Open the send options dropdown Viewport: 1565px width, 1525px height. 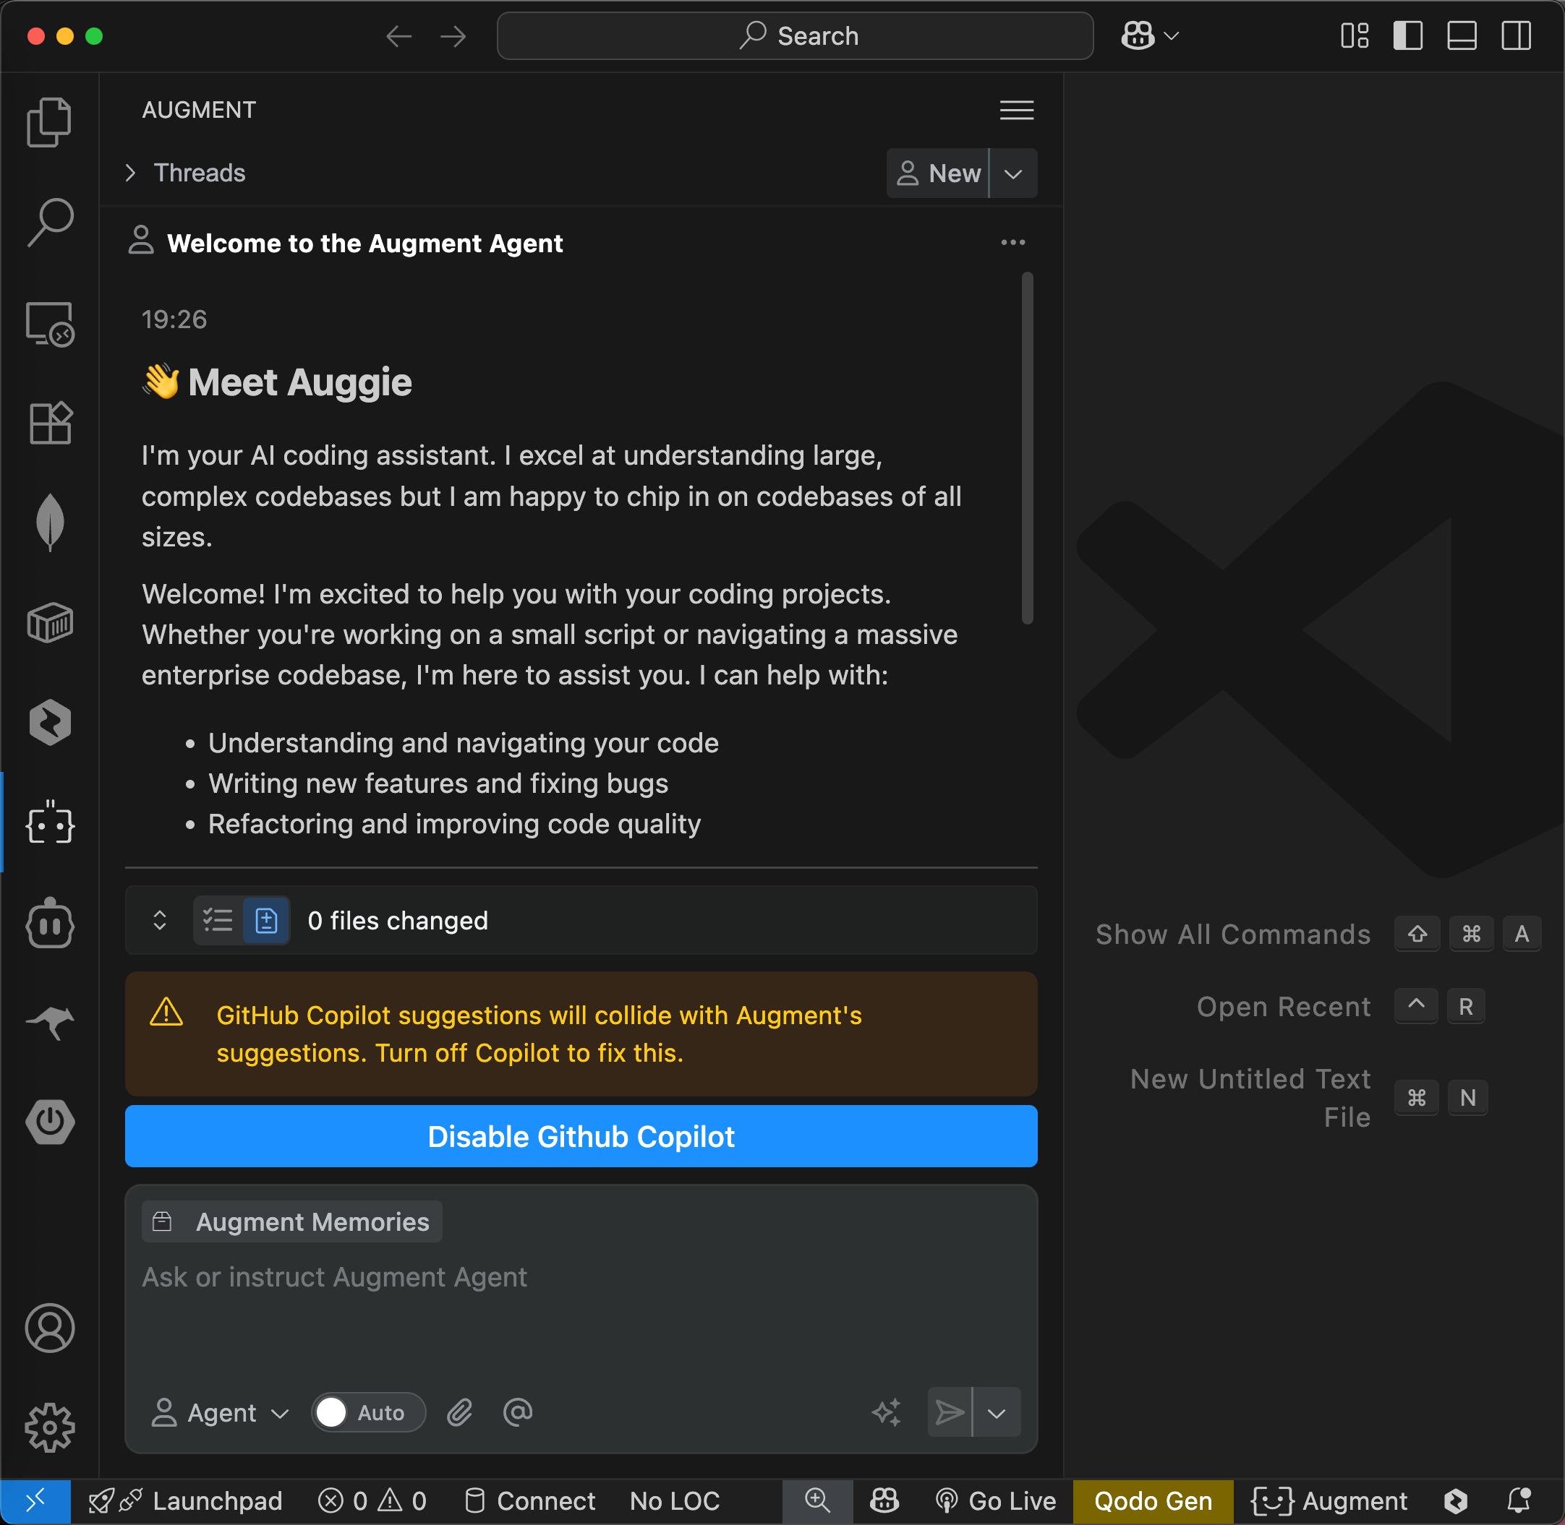(x=996, y=1413)
